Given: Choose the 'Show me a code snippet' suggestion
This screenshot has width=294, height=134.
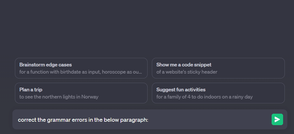Looking at the screenshot, I should coord(218,68).
